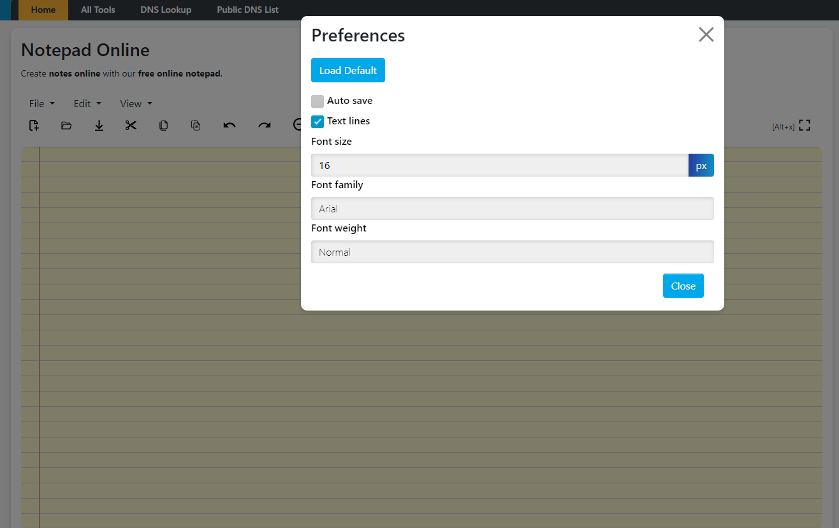The width and height of the screenshot is (839, 528).
Task: Open the Font family dropdown
Action: pos(512,209)
